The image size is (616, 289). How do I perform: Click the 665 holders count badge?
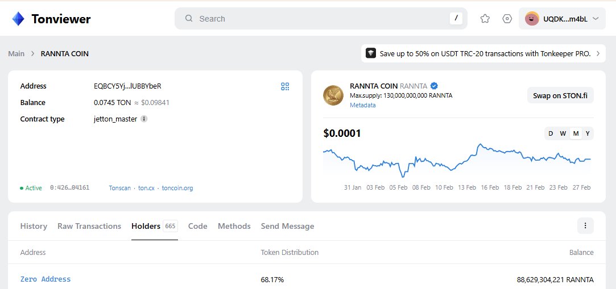(170, 226)
